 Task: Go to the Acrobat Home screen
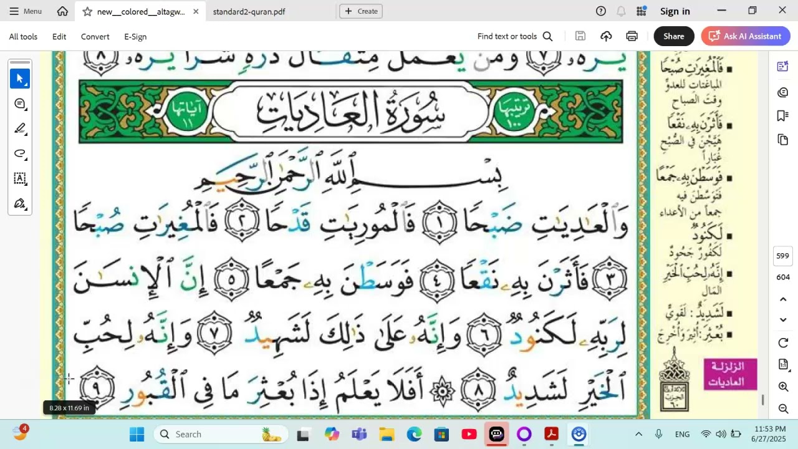pyautogui.click(x=62, y=11)
